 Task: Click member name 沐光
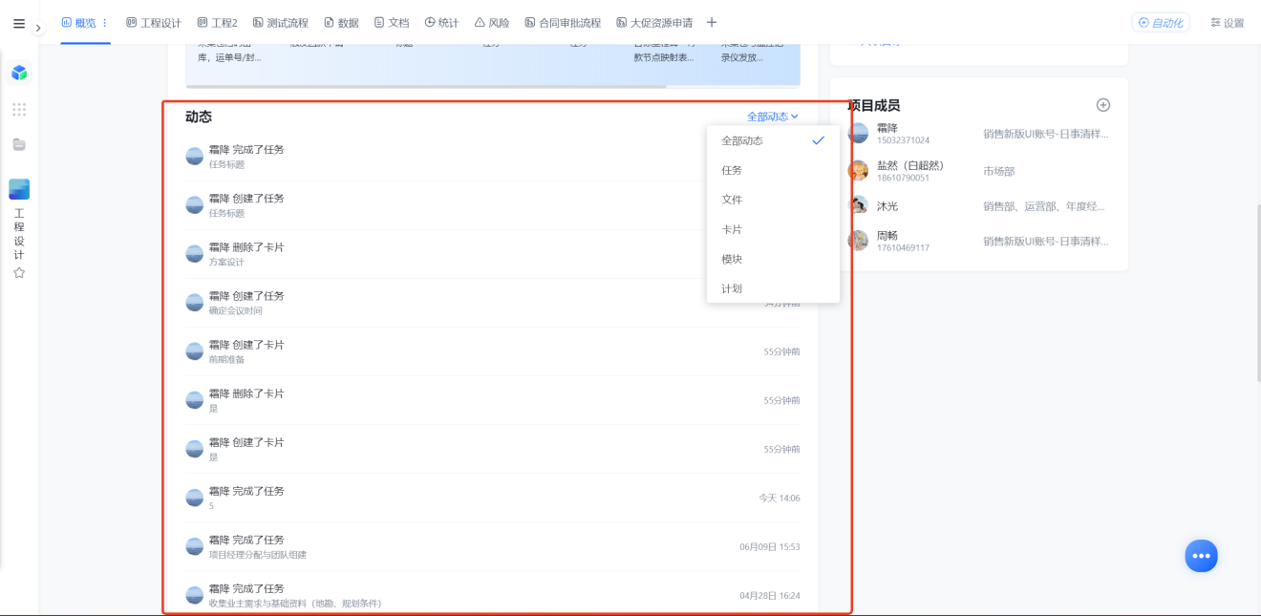click(x=887, y=206)
